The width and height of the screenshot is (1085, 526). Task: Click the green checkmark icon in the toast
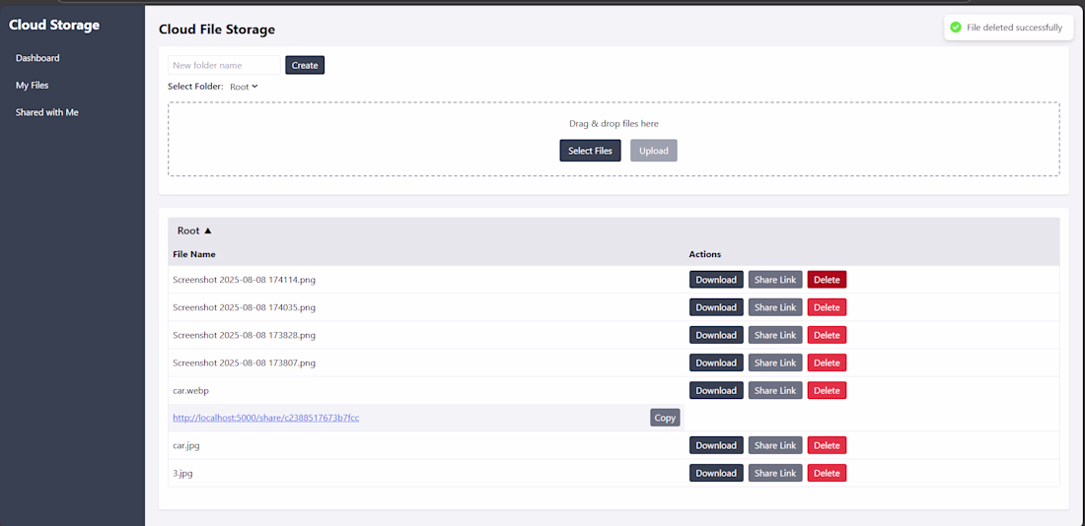click(956, 28)
